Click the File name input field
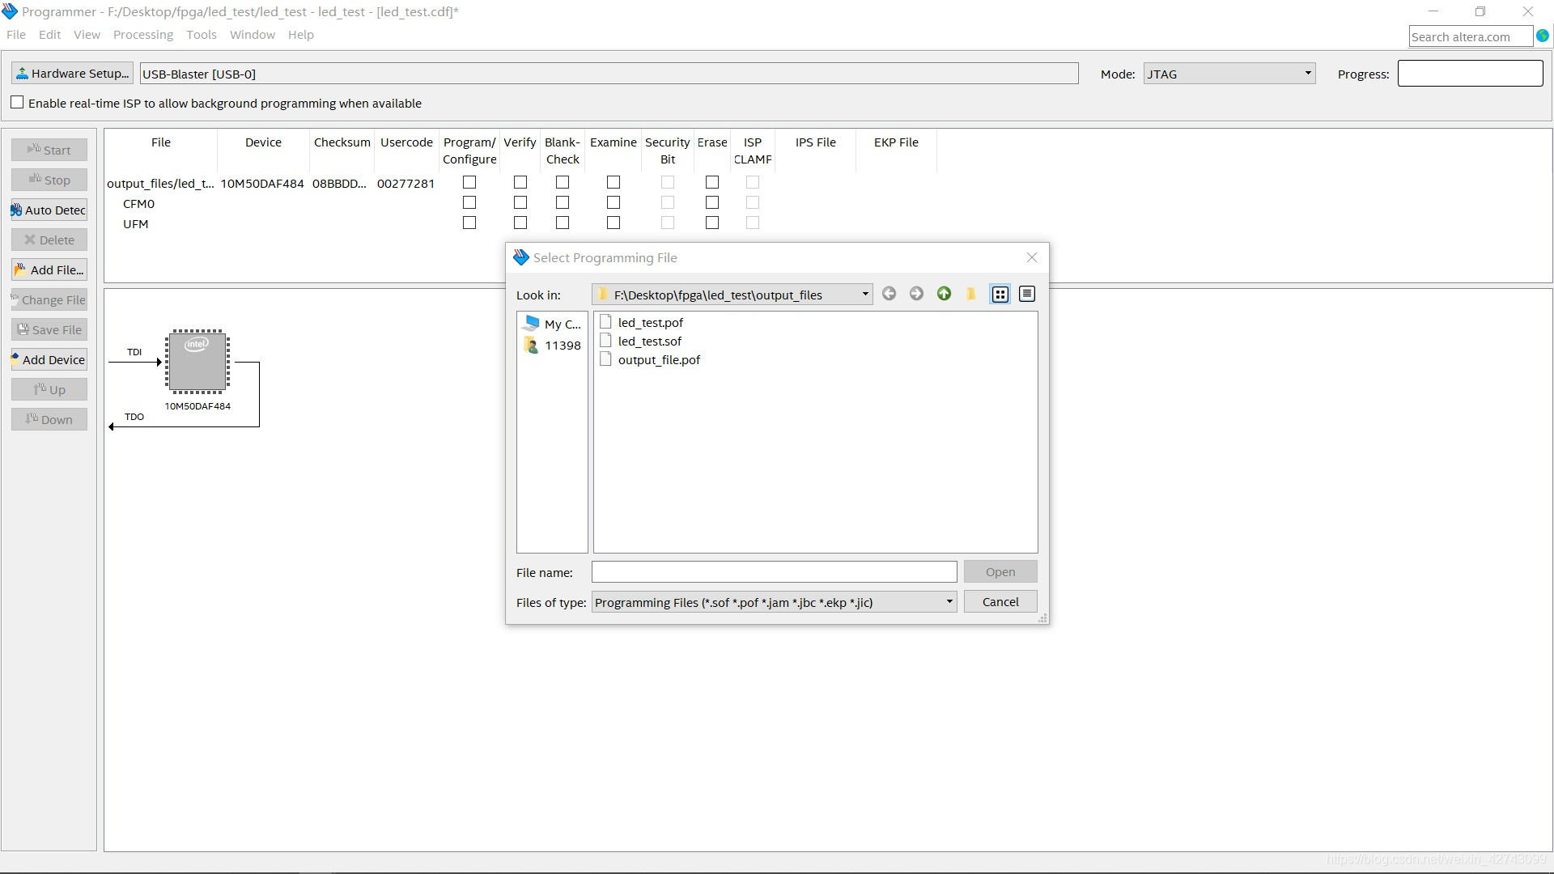 [774, 572]
